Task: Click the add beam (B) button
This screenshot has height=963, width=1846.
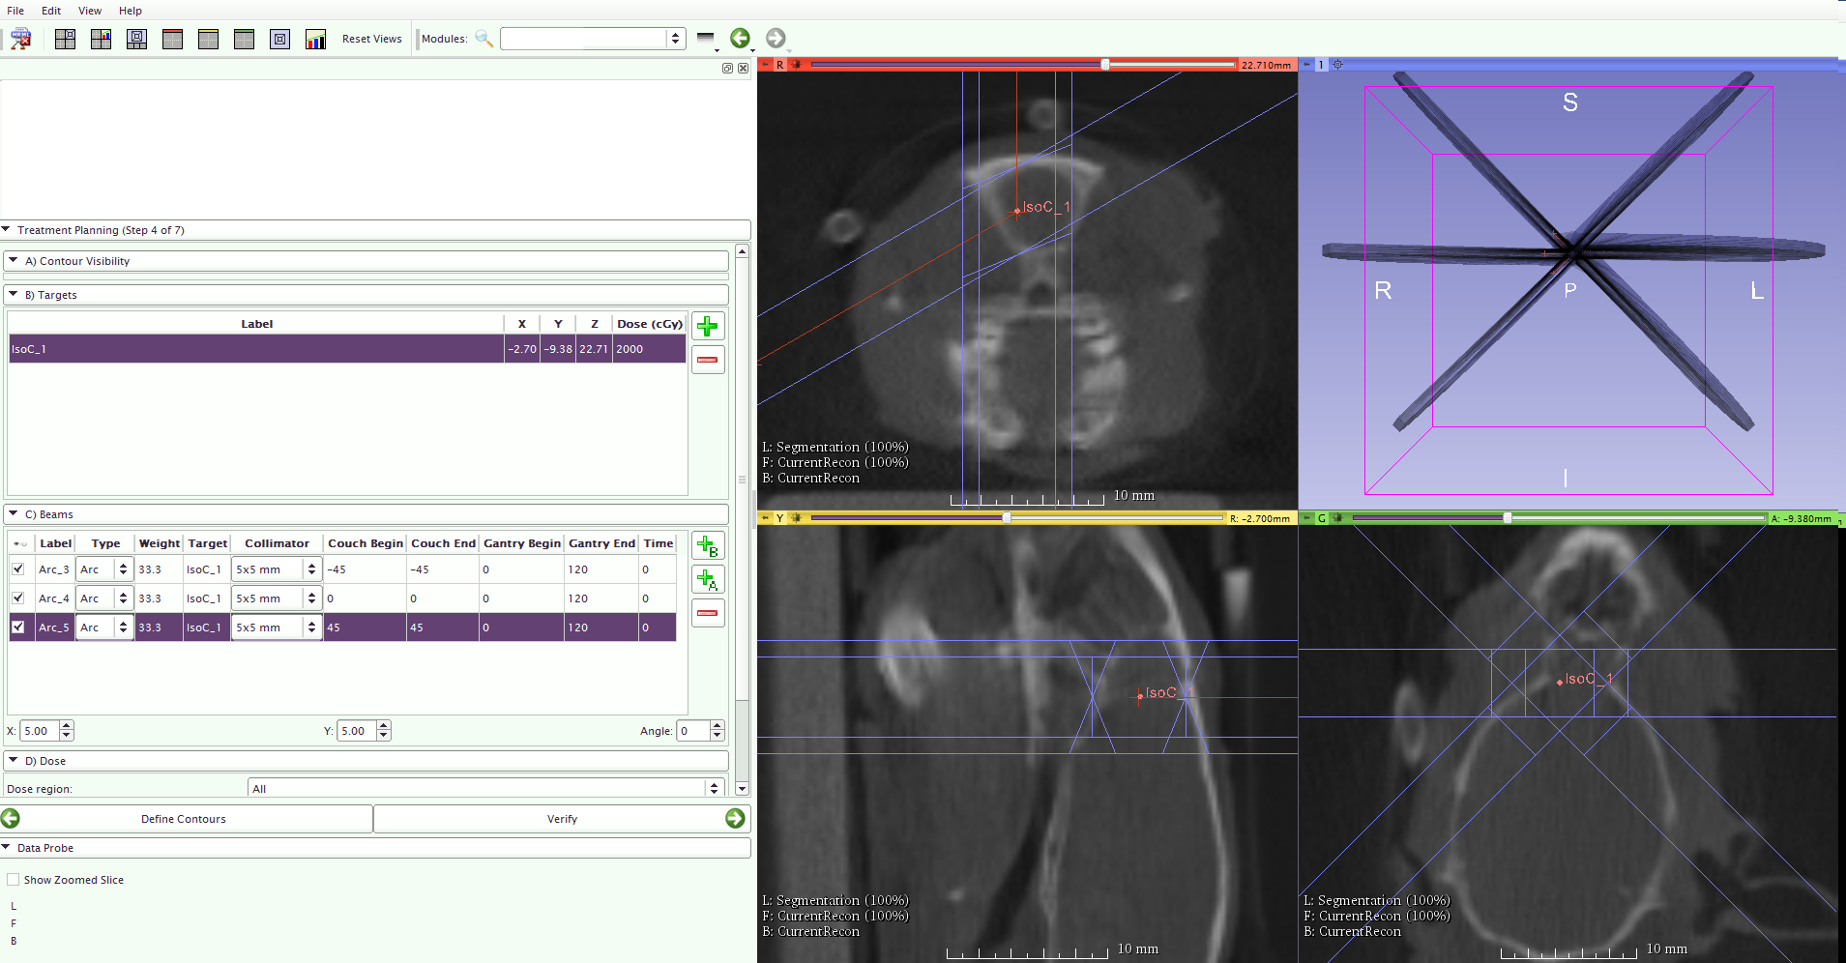Action: 708,546
